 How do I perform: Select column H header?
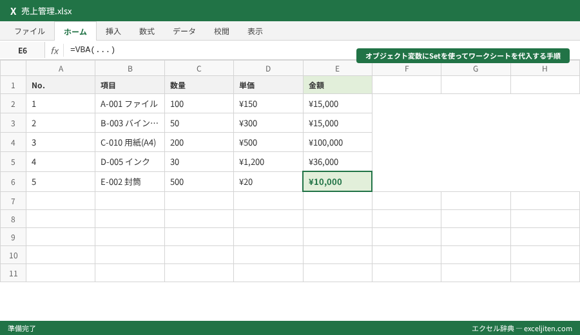coord(545,68)
